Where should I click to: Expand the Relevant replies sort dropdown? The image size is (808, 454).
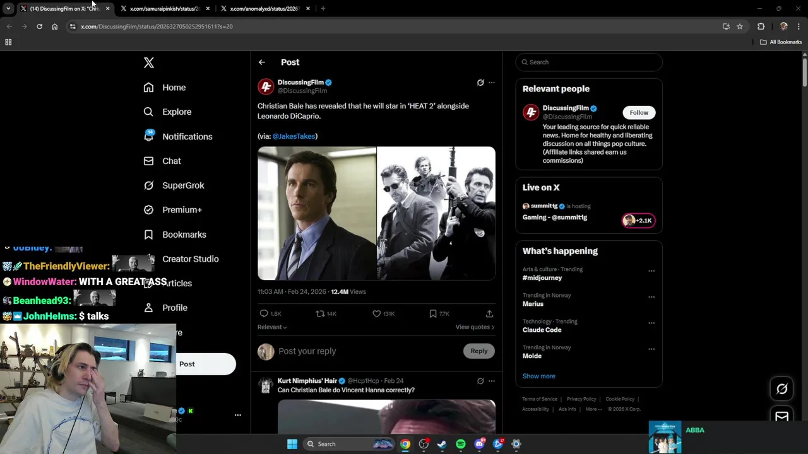pos(272,327)
